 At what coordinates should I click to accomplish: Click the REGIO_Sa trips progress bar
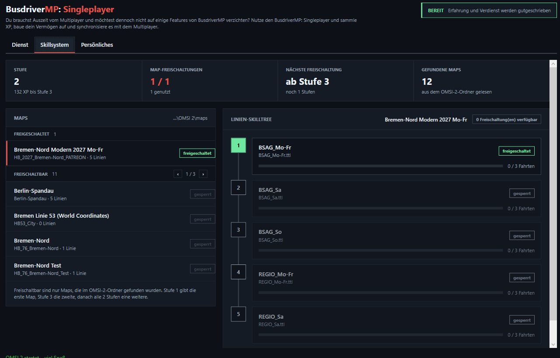pyautogui.click(x=381, y=335)
